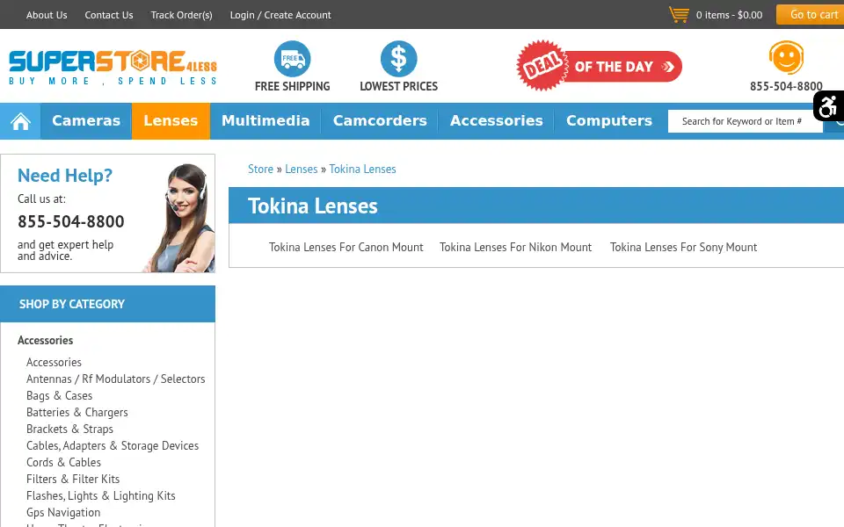844x527 pixels.
Task: Focus the keyword search field
Action: pos(745,121)
